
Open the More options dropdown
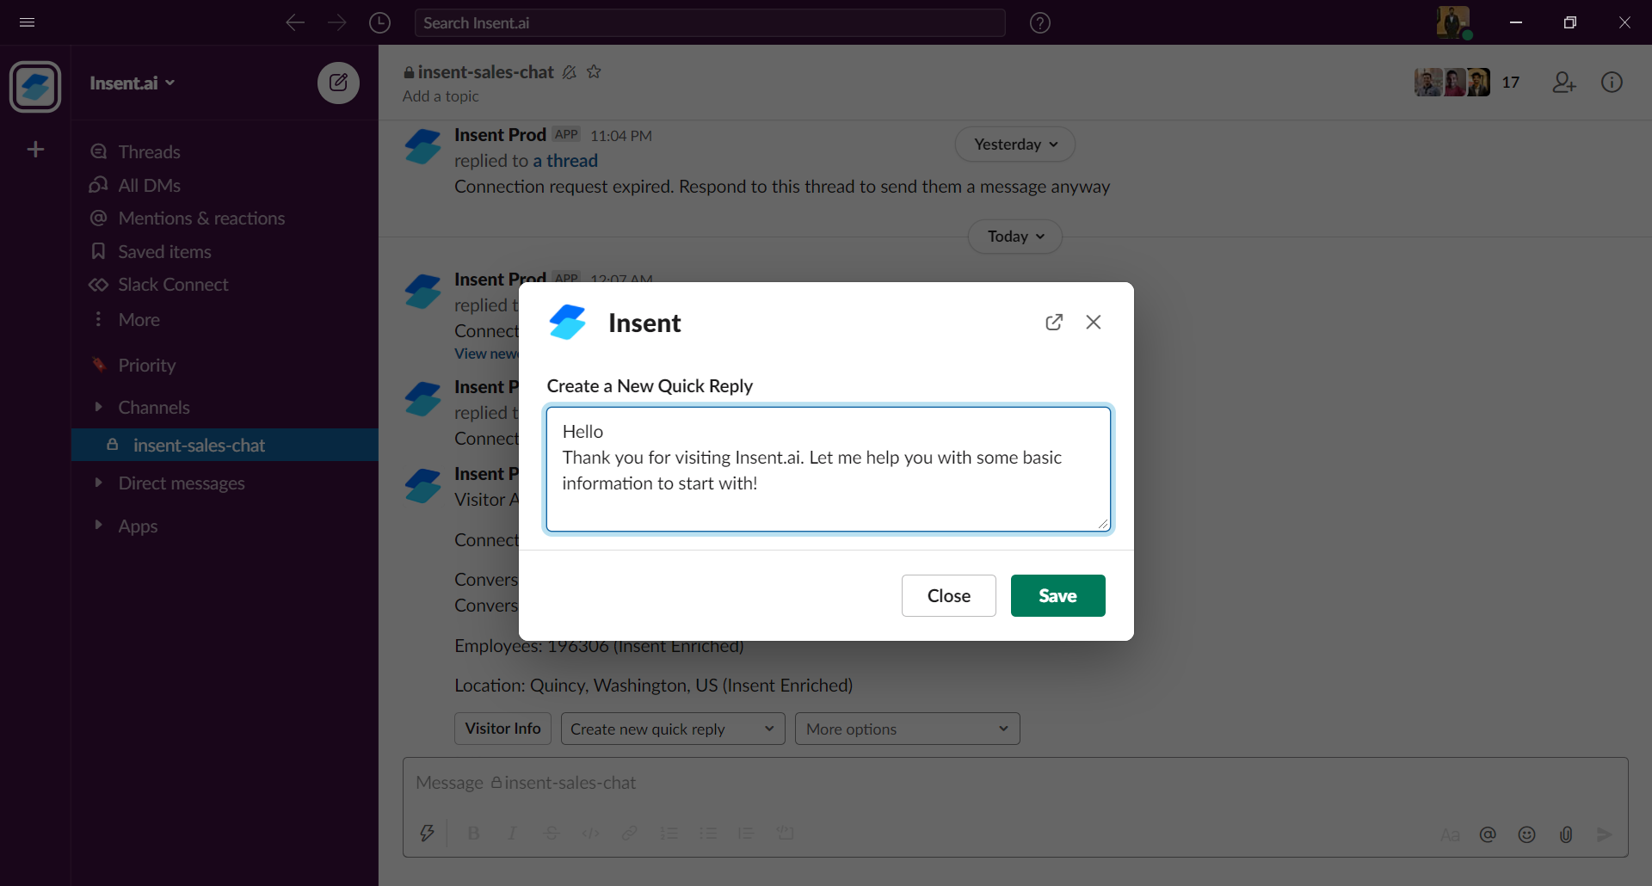click(908, 729)
